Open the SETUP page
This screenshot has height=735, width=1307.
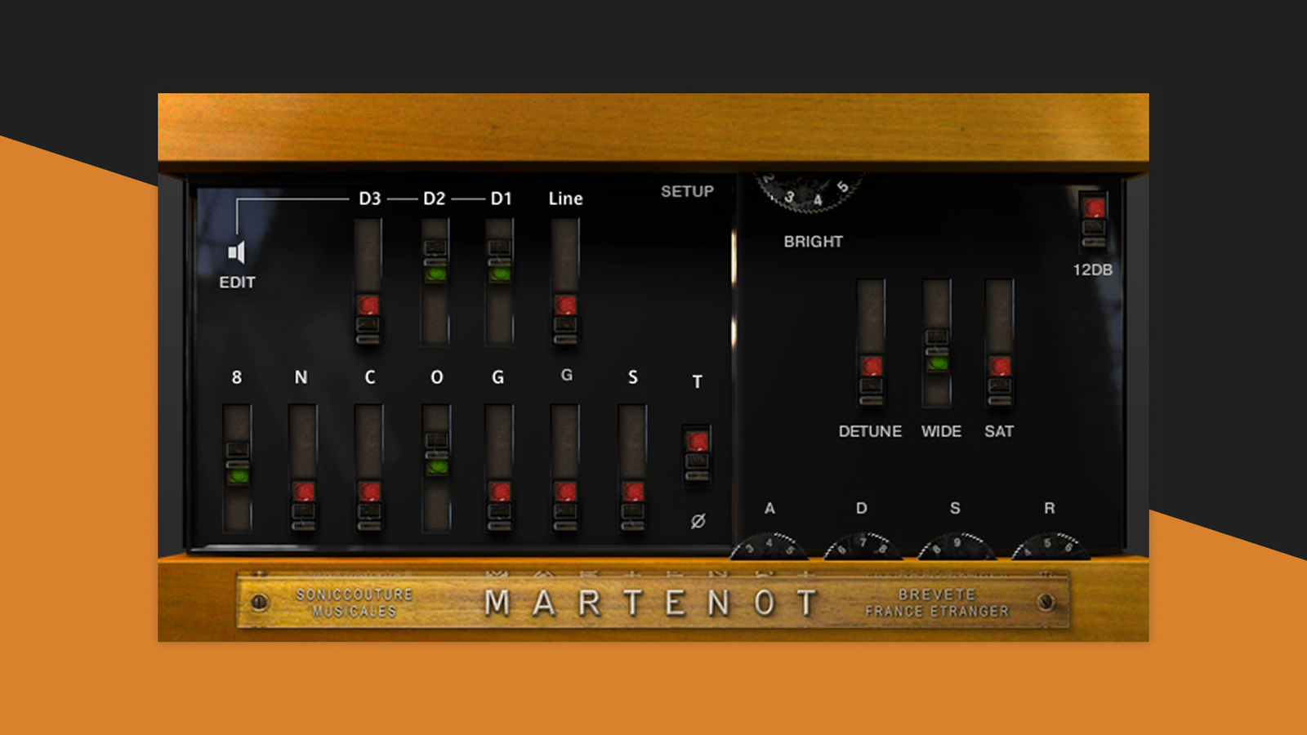(687, 191)
